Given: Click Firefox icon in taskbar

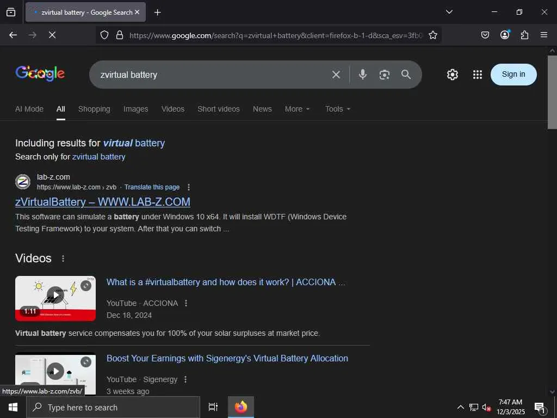Looking at the screenshot, I should (241, 407).
